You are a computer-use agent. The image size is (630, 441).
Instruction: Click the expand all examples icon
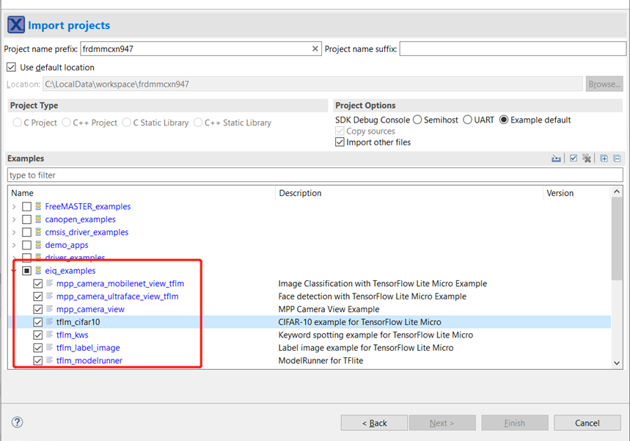604,158
